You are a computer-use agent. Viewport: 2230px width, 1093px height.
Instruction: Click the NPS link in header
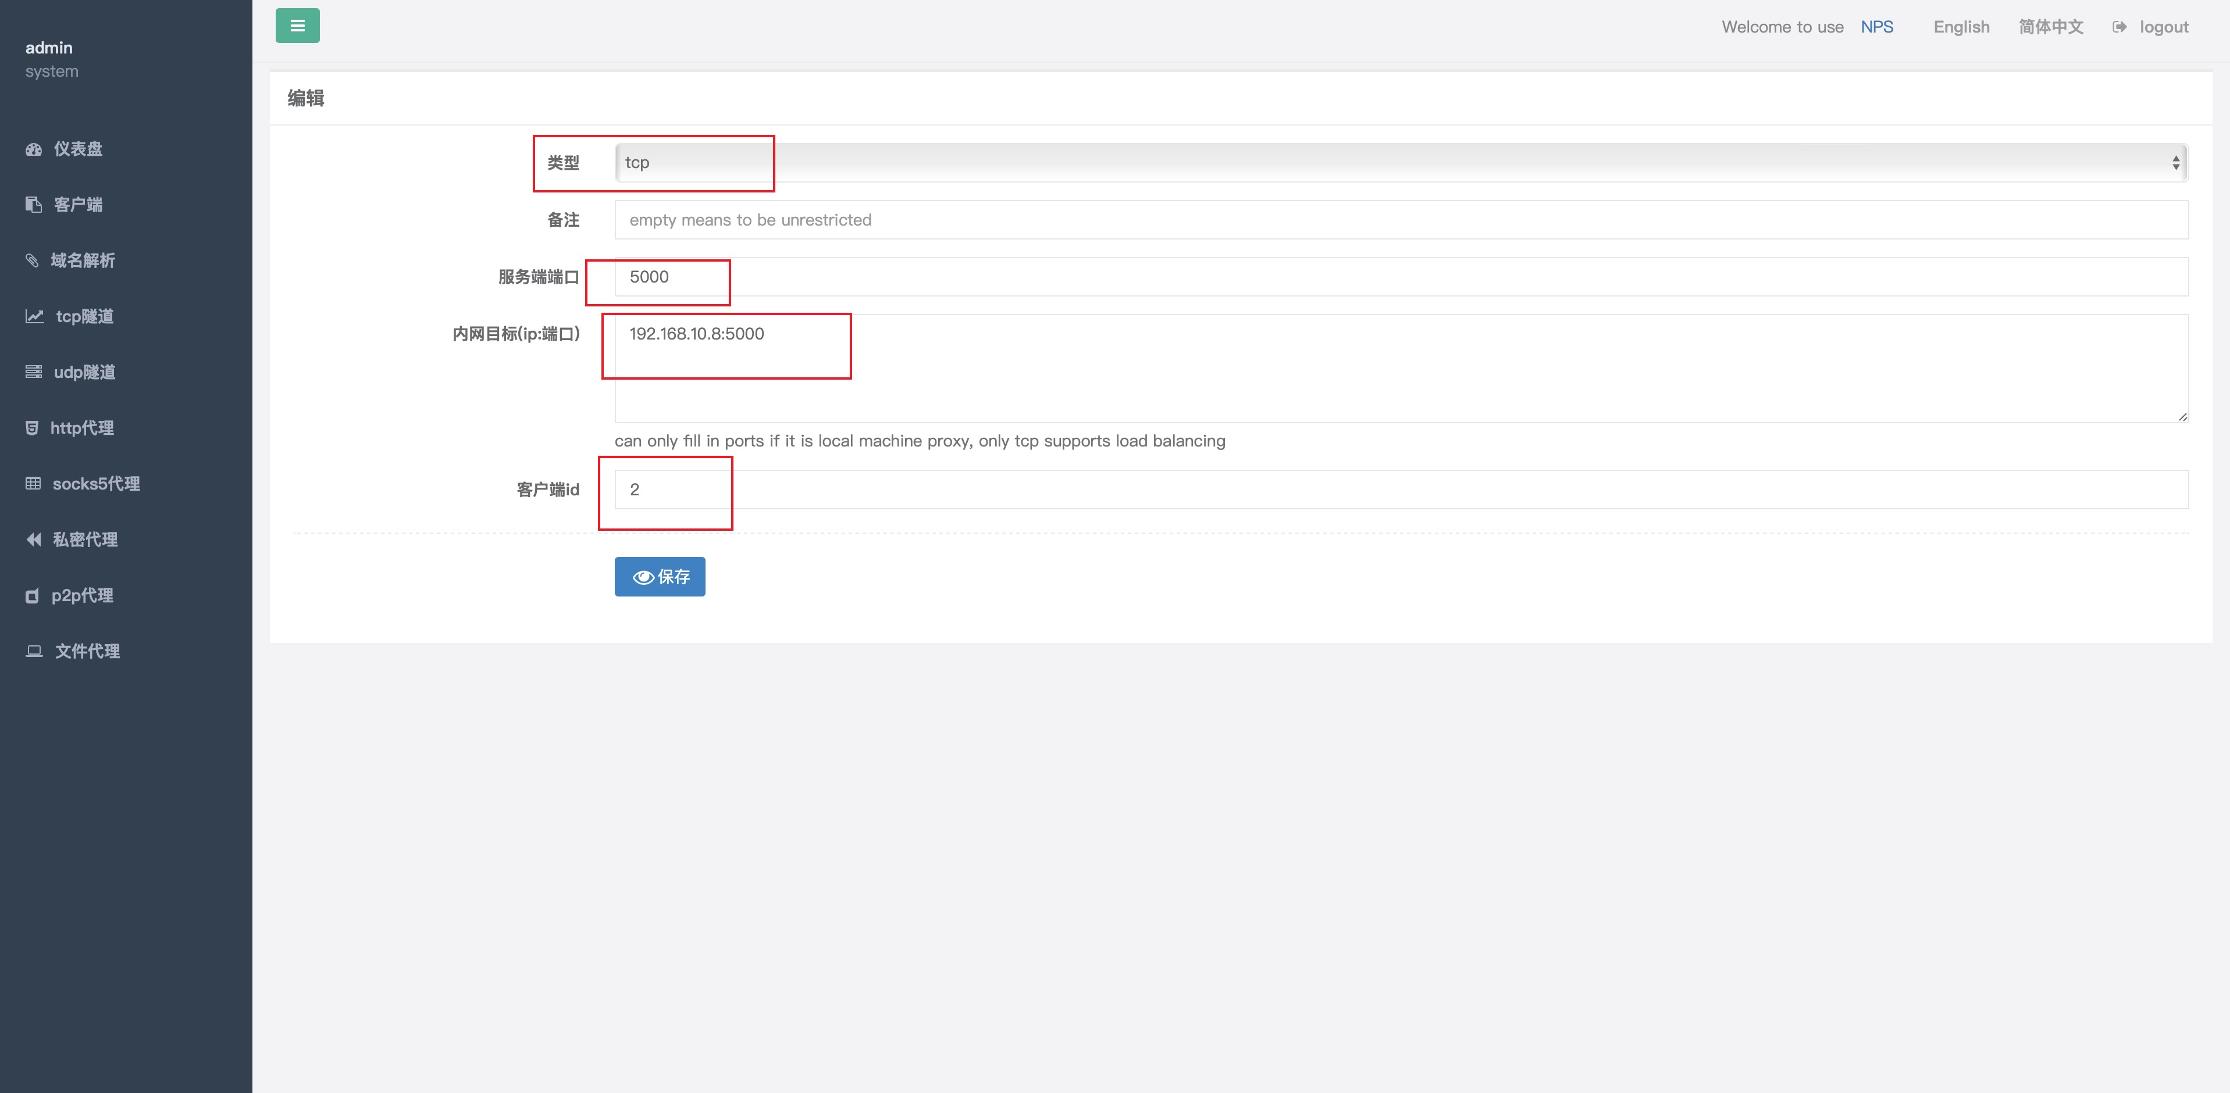(1877, 27)
